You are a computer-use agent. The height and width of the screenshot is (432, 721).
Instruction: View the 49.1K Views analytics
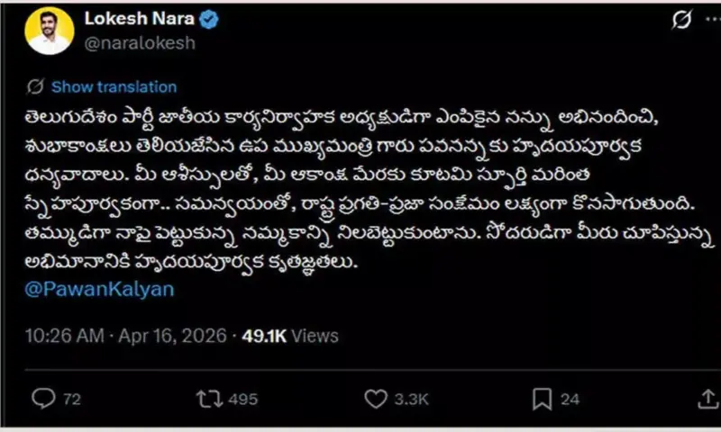[x=290, y=336]
